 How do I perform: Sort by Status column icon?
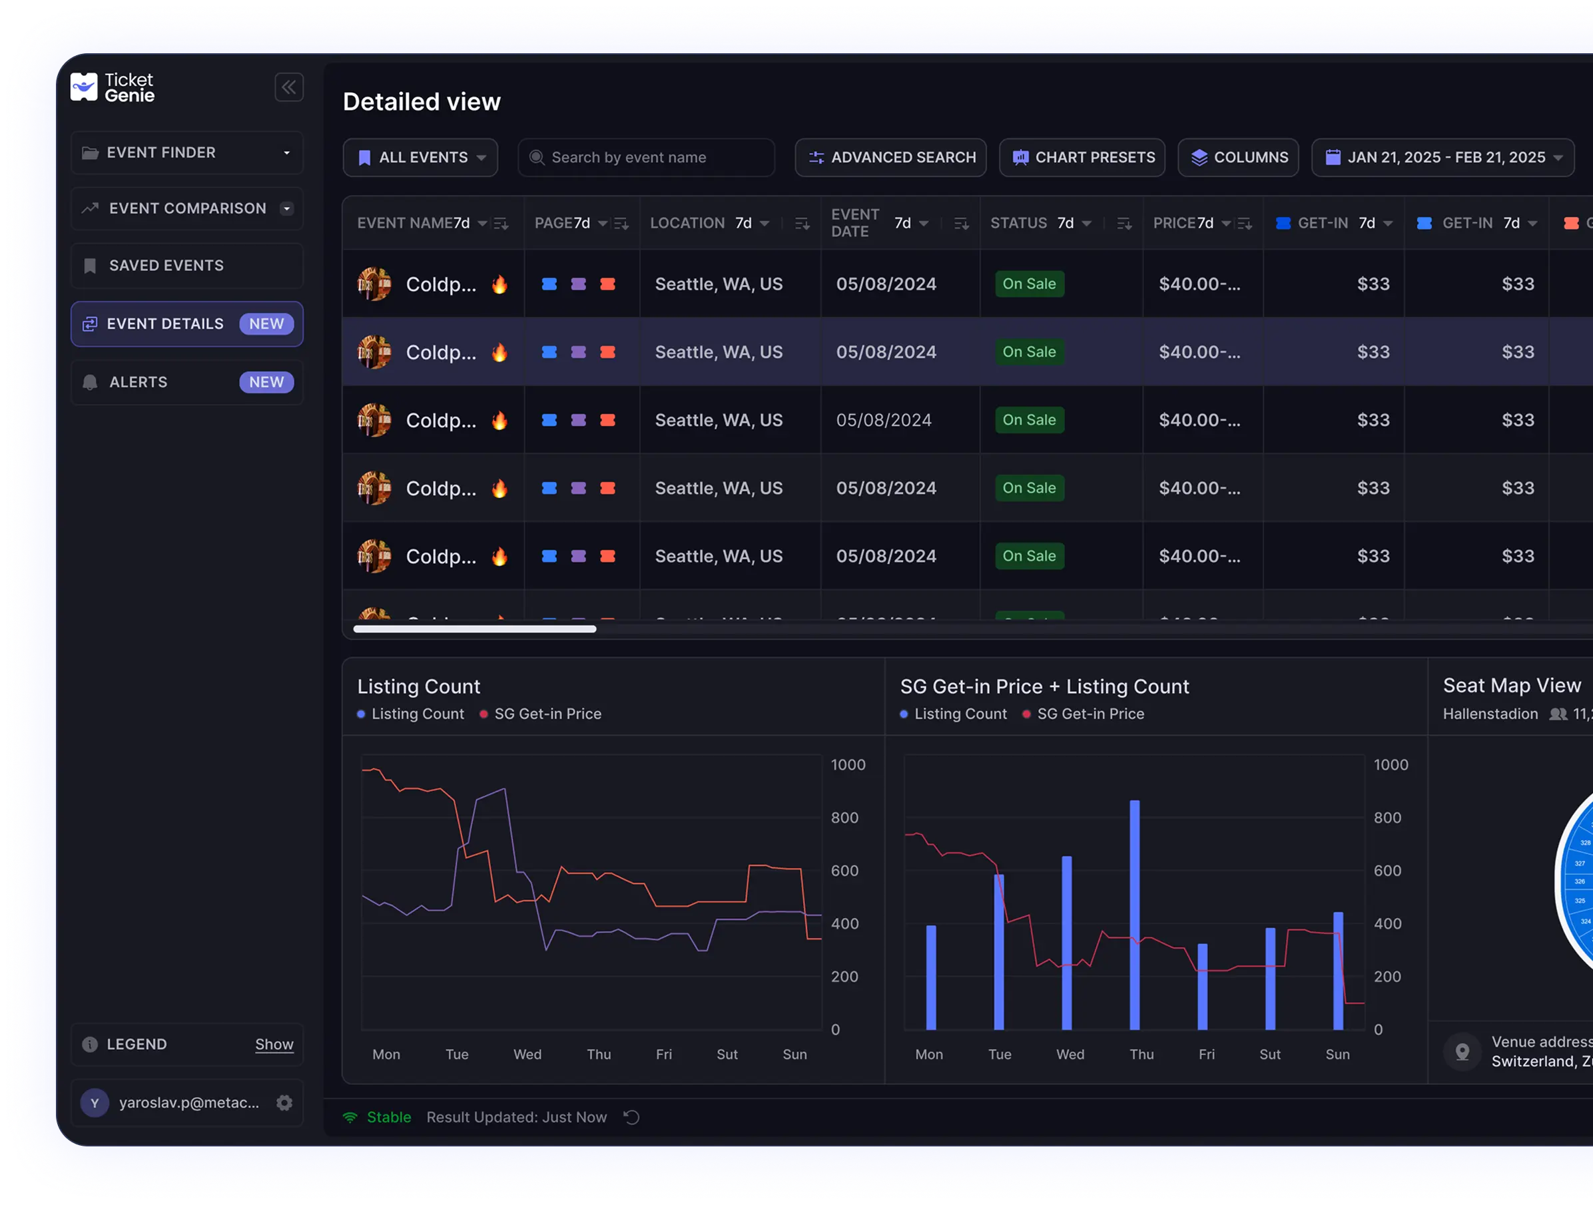pyautogui.click(x=1124, y=224)
